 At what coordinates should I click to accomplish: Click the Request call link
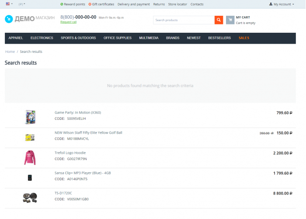tap(68, 22)
